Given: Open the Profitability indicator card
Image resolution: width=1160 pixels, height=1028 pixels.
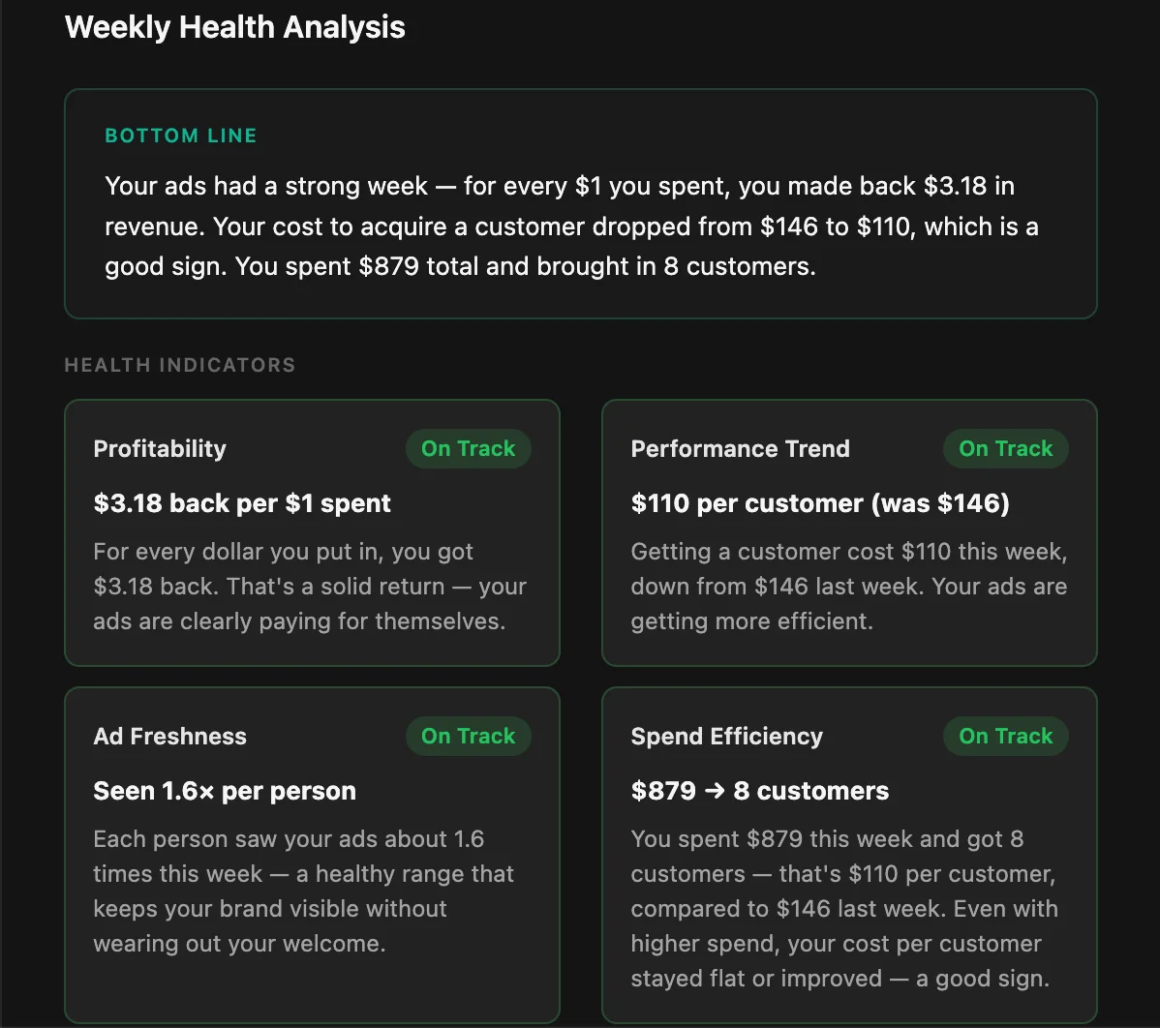Looking at the screenshot, I should 312,532.
